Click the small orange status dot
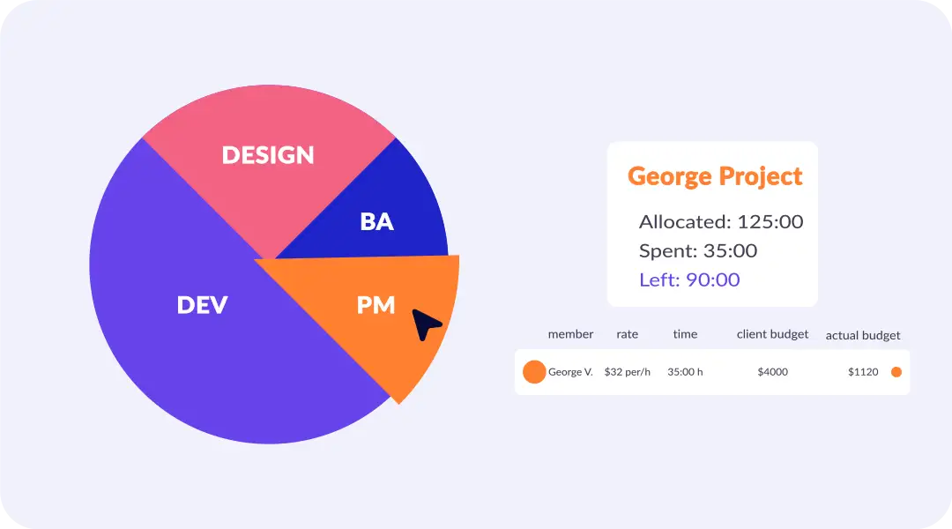Viewport: 952px width, 529px height. pyautogui.click(x=896, y=372)
